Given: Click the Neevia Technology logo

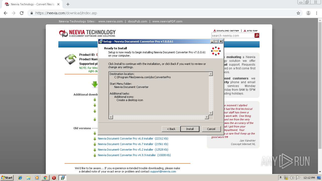Looking at the screenshot, I should (x=87, y=33).
